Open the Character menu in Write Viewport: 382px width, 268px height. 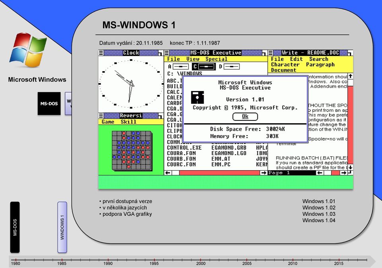click(285, 65)
